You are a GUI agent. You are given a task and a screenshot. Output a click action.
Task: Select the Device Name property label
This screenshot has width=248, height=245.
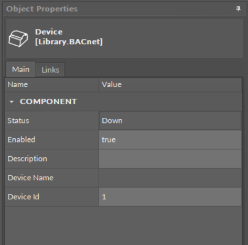tap(30, 178)
